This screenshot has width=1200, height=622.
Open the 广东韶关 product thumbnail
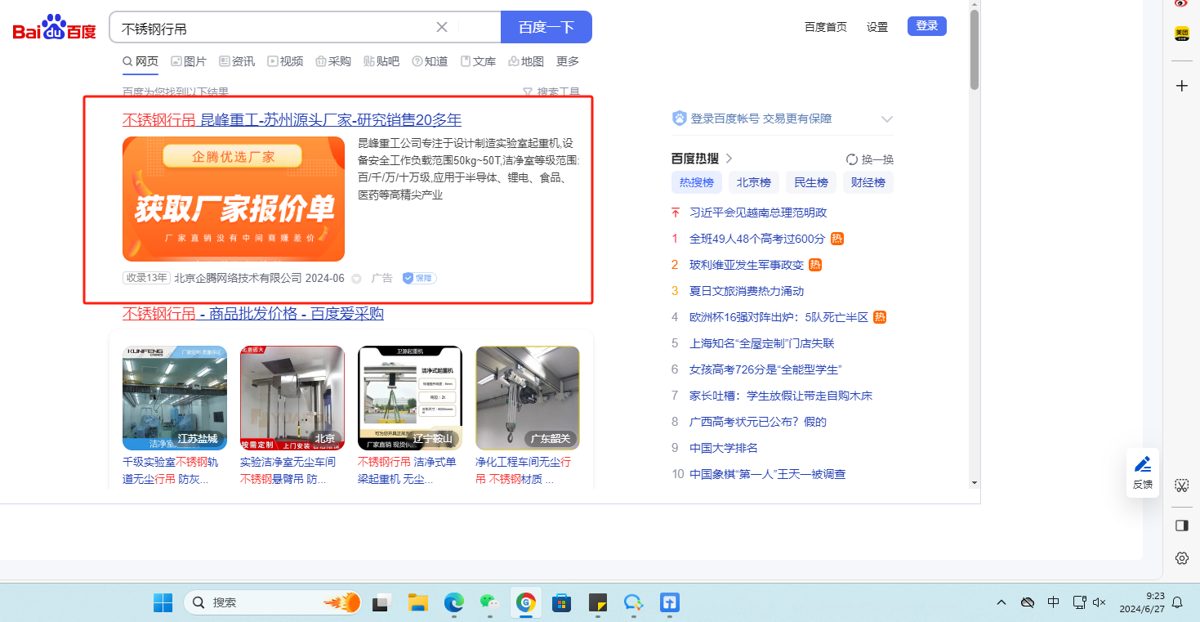(528, 398)
